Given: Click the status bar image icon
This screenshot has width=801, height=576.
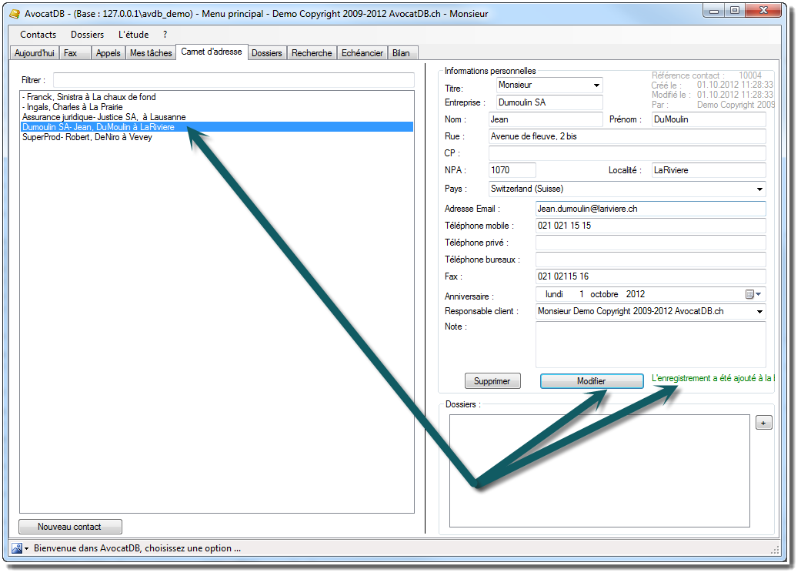Looking at the screenshot, I should (17, 548).
